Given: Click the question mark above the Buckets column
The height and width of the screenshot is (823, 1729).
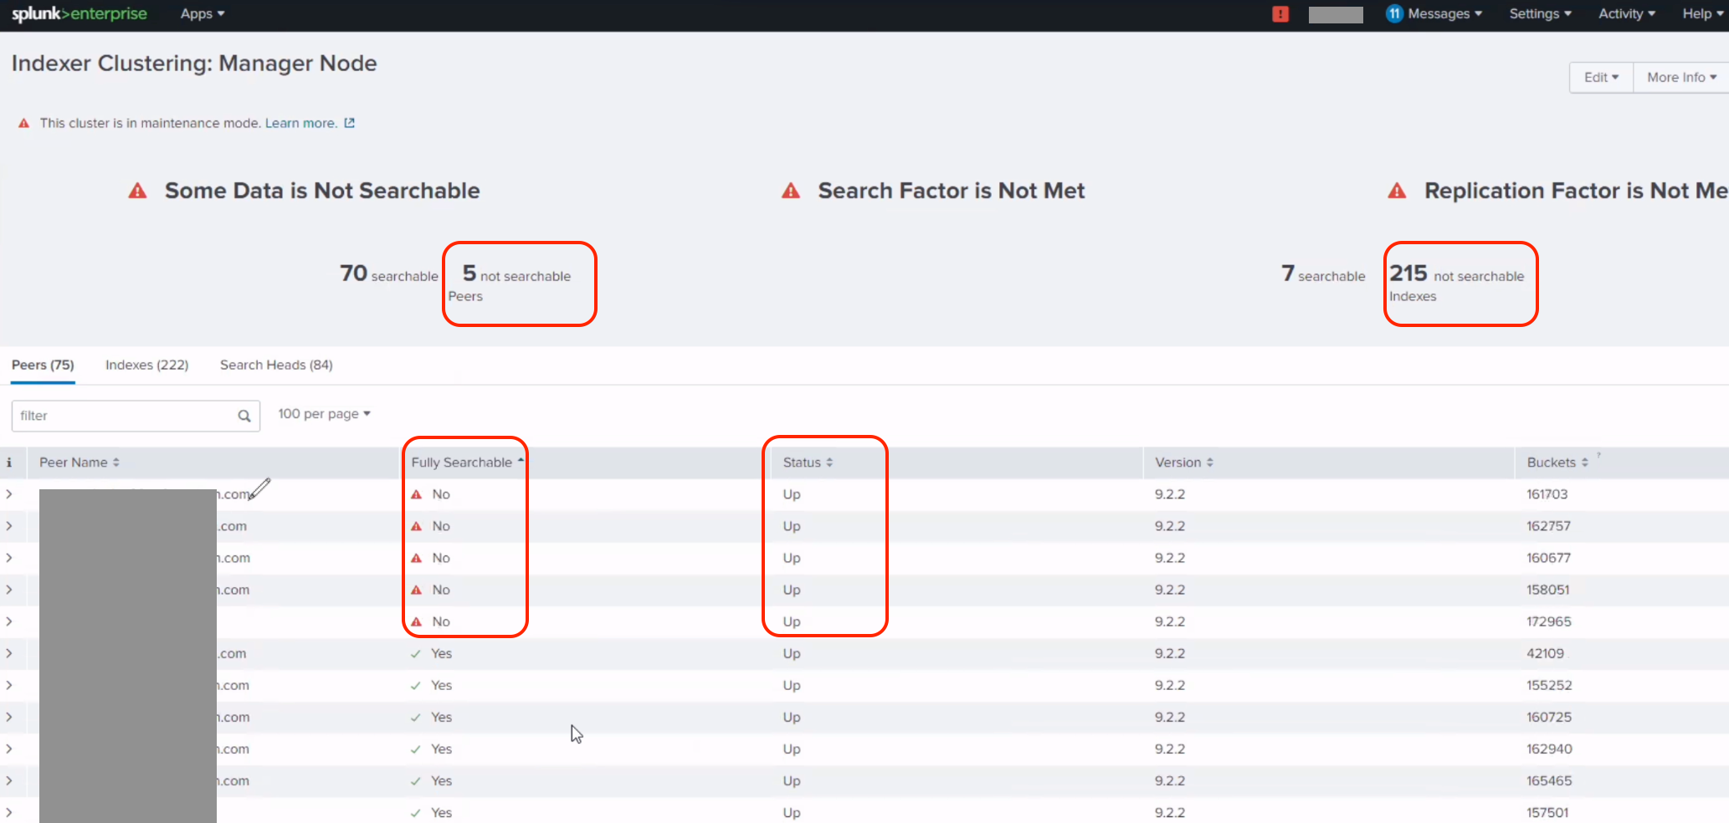Looking at the screenshot, I should point(1599,456).
